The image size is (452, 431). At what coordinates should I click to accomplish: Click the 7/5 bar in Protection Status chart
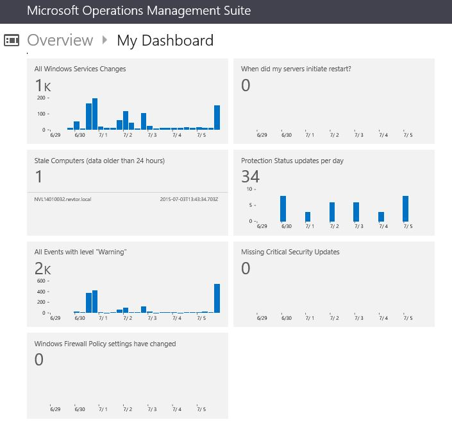(406, 209)
